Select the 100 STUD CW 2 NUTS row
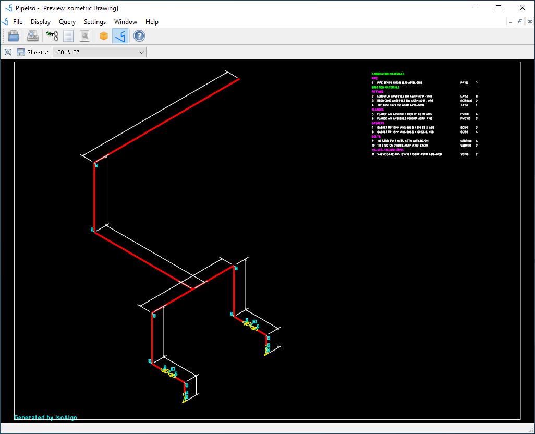 (424, 141)
